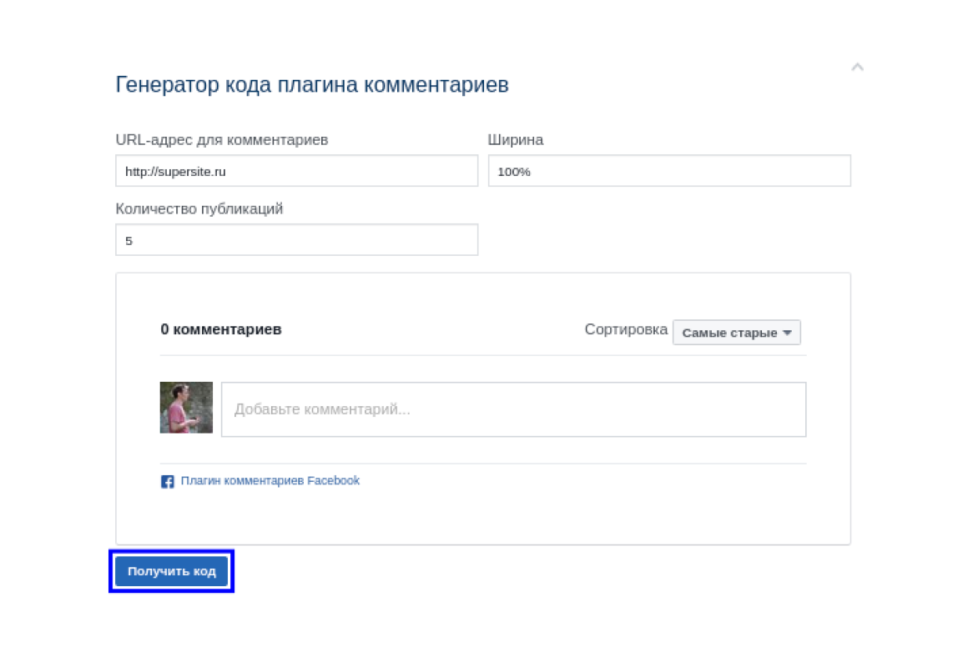Open the 'Плагин комментариев Facebook' link
The height and width of the screenshot is (662, 968).
pyautogui.click(x=270, y=480)
